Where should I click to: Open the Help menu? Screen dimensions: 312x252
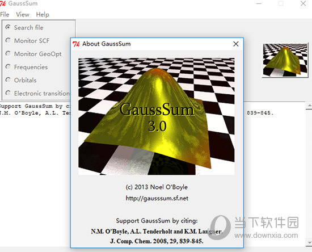[x=43, y=15]
